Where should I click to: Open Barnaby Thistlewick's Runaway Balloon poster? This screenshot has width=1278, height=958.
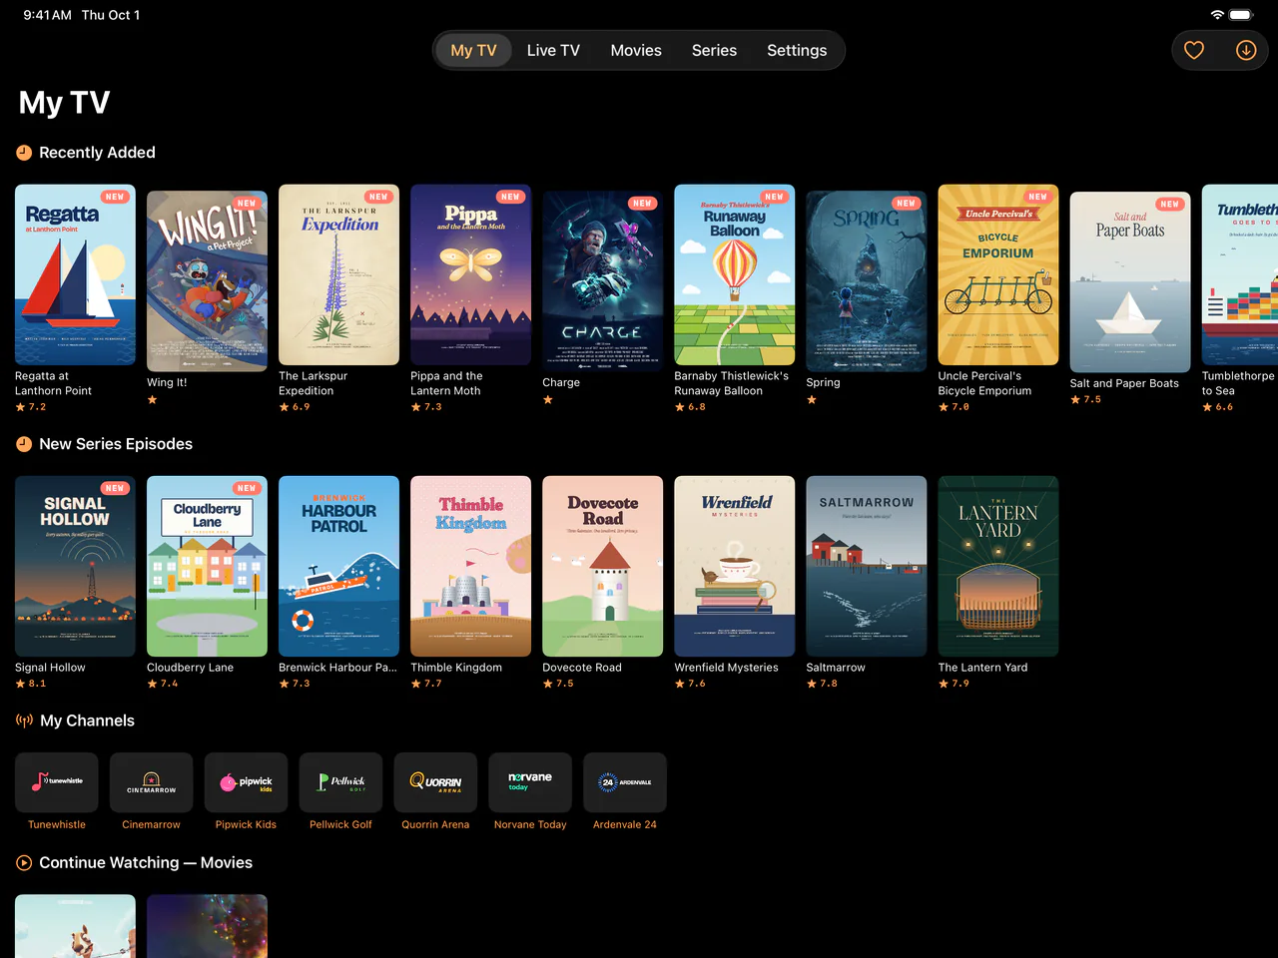click(x=735, y=274)
